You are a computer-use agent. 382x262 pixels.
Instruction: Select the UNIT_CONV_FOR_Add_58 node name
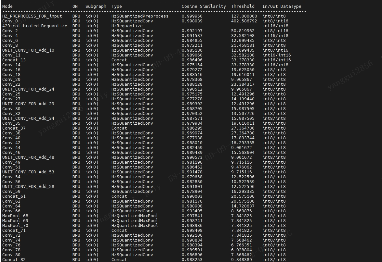click(x=28, y=187)
